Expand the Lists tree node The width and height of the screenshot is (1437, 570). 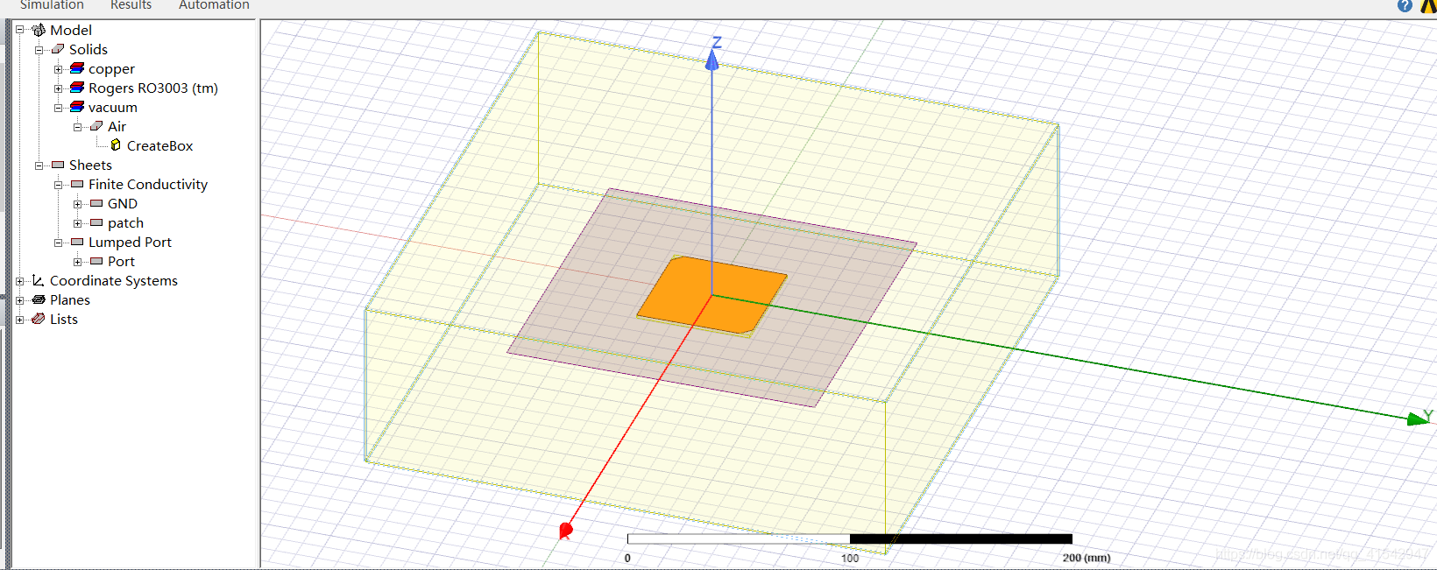[20, 319]
